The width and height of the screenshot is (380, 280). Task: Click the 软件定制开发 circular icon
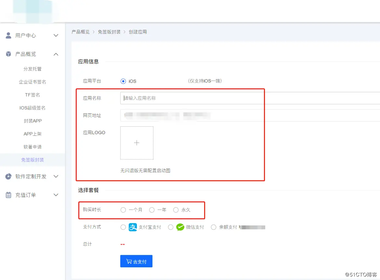tap(8, 176)
